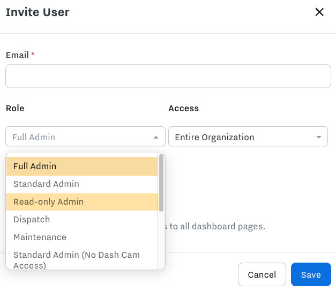Click the Invite User dialog title

click(38, 12)
